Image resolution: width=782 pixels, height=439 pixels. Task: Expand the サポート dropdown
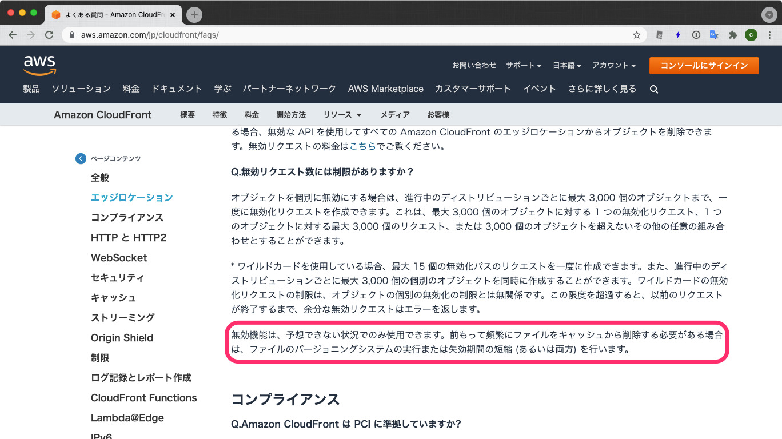pyautogui.click(x=524, y=65)
